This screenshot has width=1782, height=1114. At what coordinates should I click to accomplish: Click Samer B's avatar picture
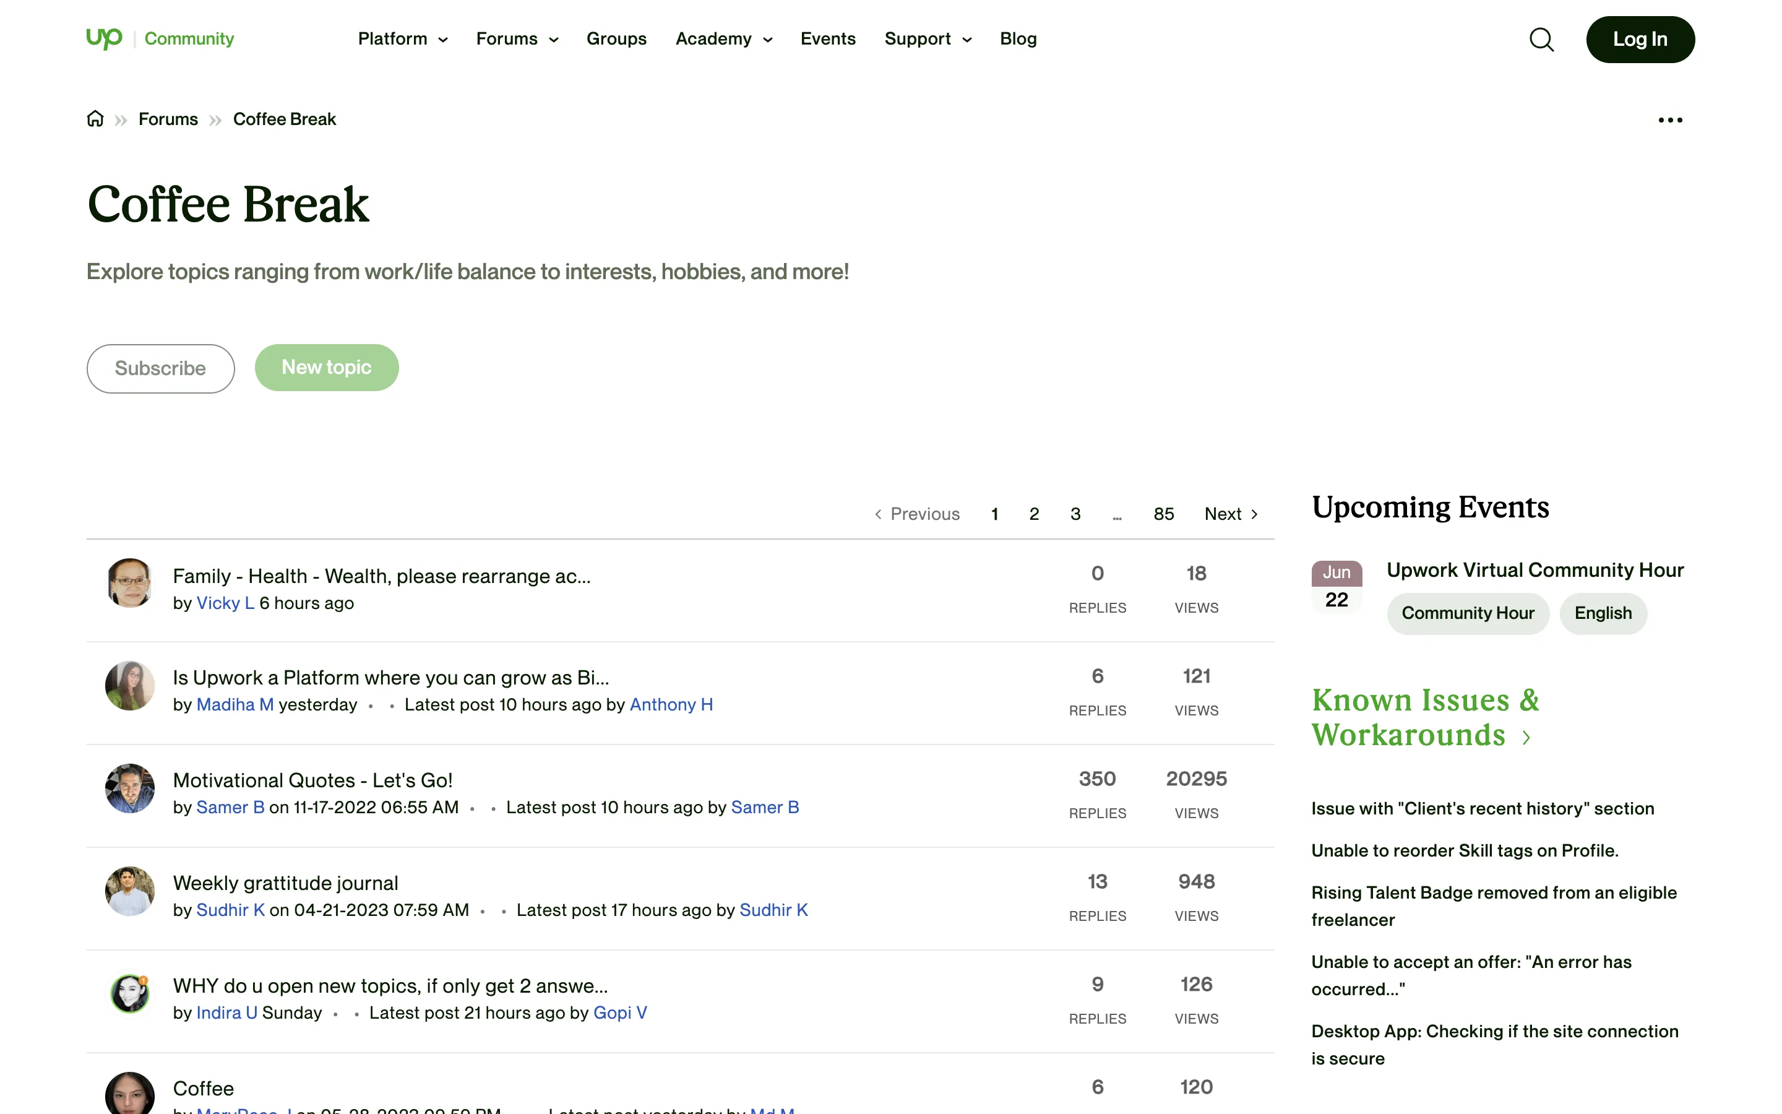pyautogui.click(x=129, y=788)
